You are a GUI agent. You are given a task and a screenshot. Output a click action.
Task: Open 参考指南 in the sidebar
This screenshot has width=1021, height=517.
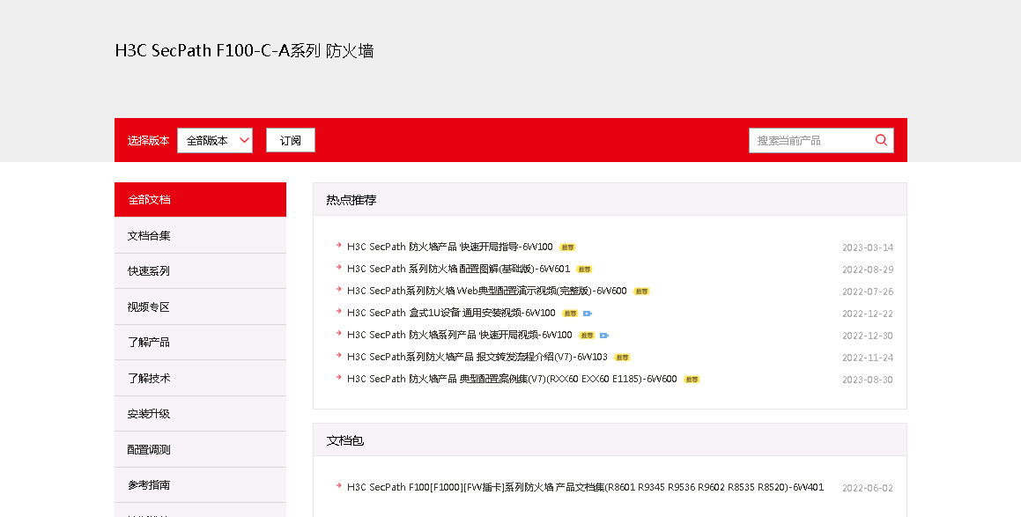(x=201, y=485)
